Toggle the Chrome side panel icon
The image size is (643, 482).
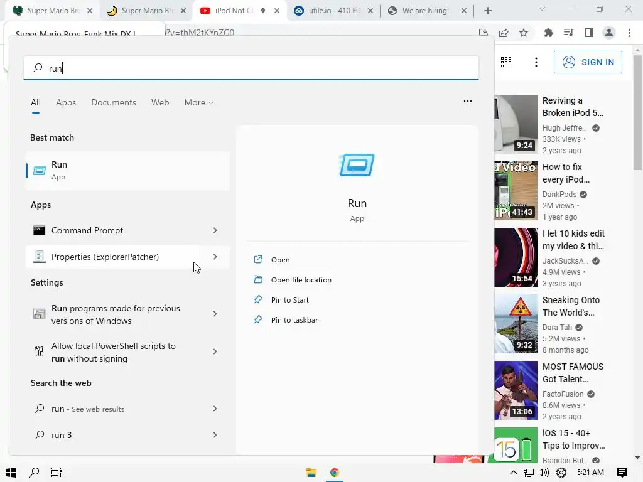pyautogui.click(x=589, y=33)
